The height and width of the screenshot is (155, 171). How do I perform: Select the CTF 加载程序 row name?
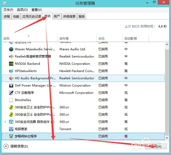tap(24, 93)
